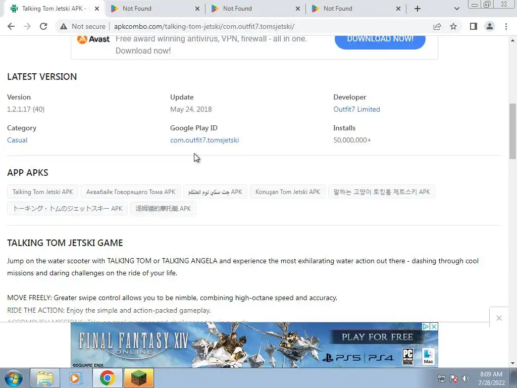The width and height of the screenshot is (517, 388).
Task: Click the forward navigation arrow
Action: (27, 26)
